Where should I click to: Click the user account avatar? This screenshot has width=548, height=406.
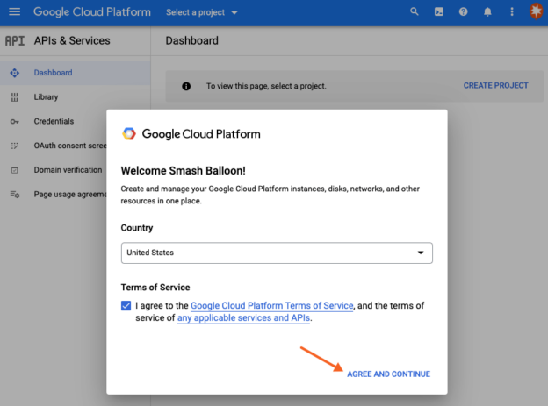pyautogui.click(x=536, y=12)
